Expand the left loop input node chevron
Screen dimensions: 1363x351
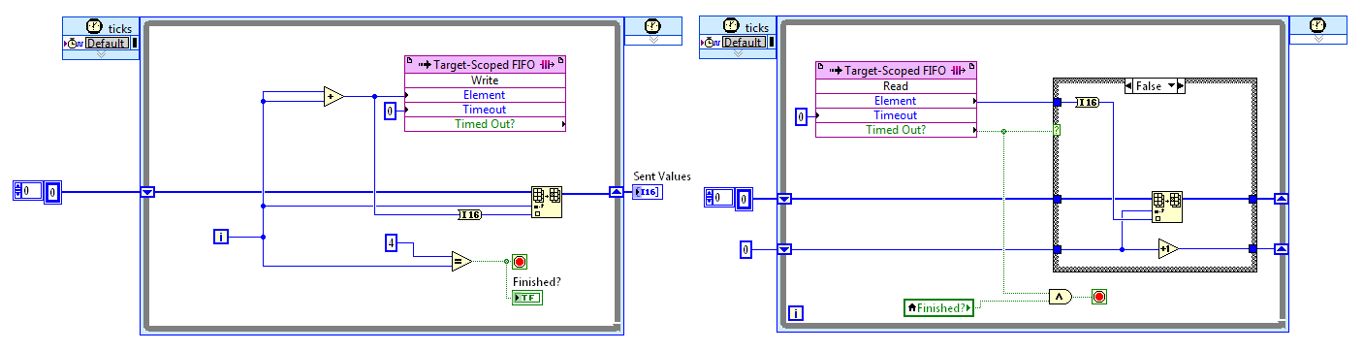[101, 54]
